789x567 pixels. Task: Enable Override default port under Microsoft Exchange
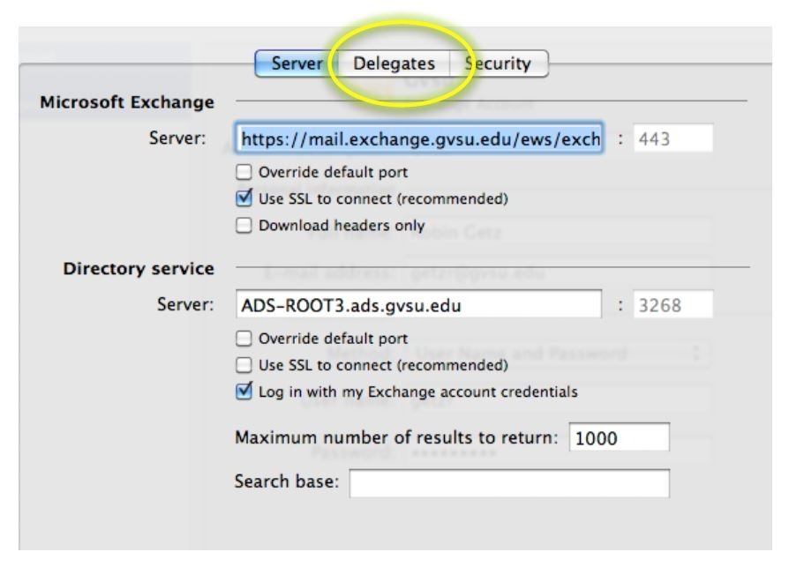point(244,172)
